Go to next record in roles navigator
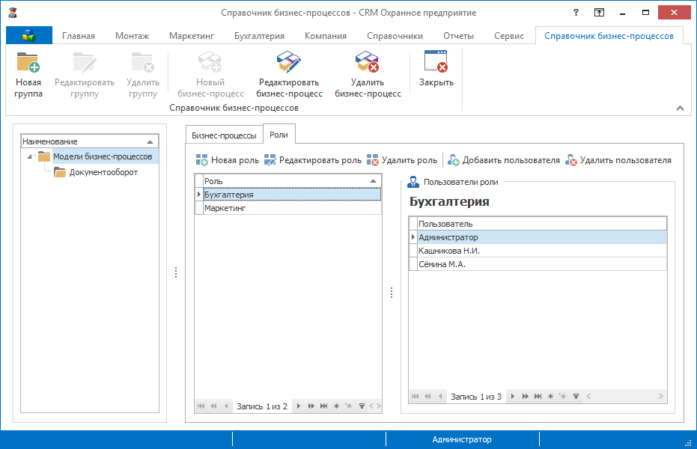 298,406
